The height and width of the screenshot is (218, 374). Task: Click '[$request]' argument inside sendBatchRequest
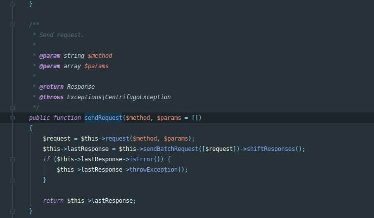click(219, 149)
